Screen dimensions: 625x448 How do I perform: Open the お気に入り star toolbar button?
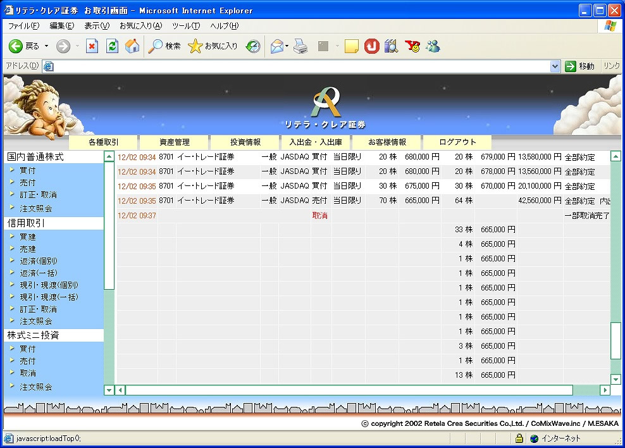tap(213, 46)
